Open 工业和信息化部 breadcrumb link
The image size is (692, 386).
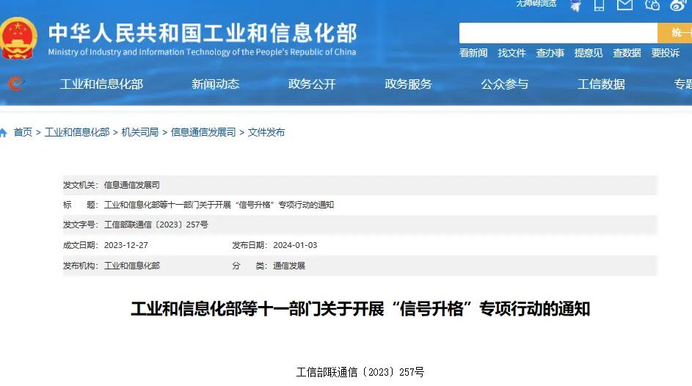tap(77, 132)
